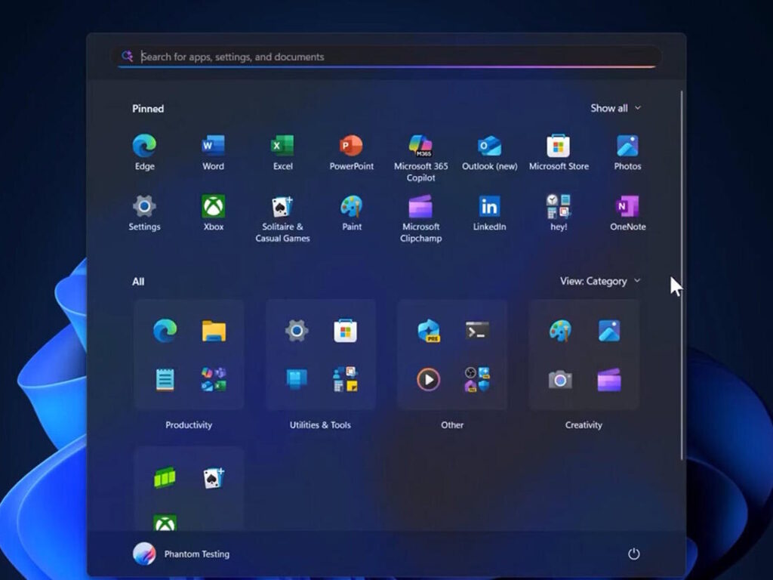Screen dimensions: 773x580
Task: Open pinned Solitaire & Casual Games
Action: 282,218
